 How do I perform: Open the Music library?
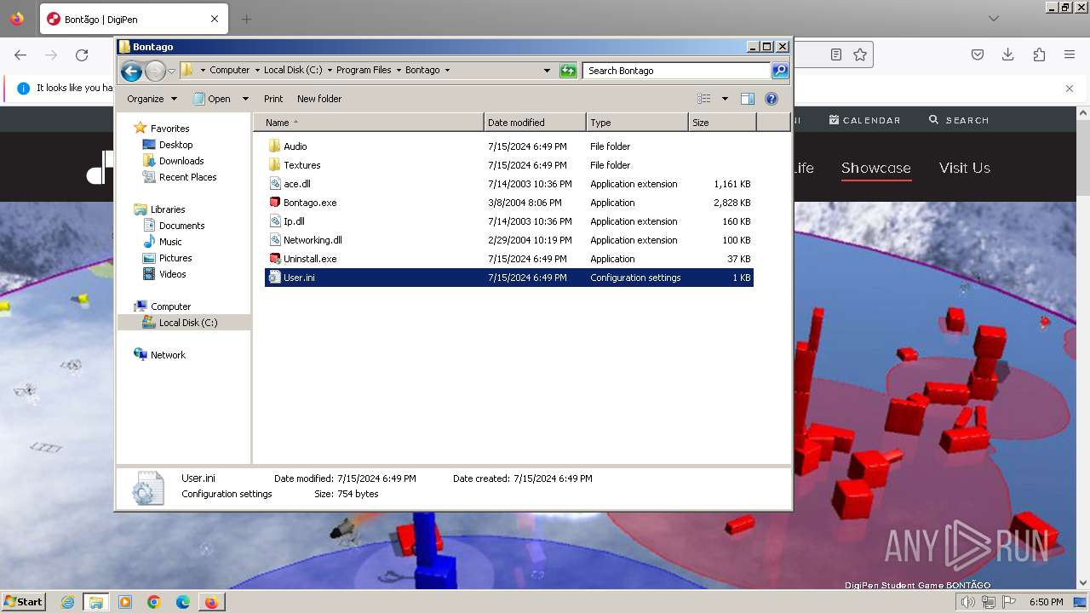click(170, 242)
